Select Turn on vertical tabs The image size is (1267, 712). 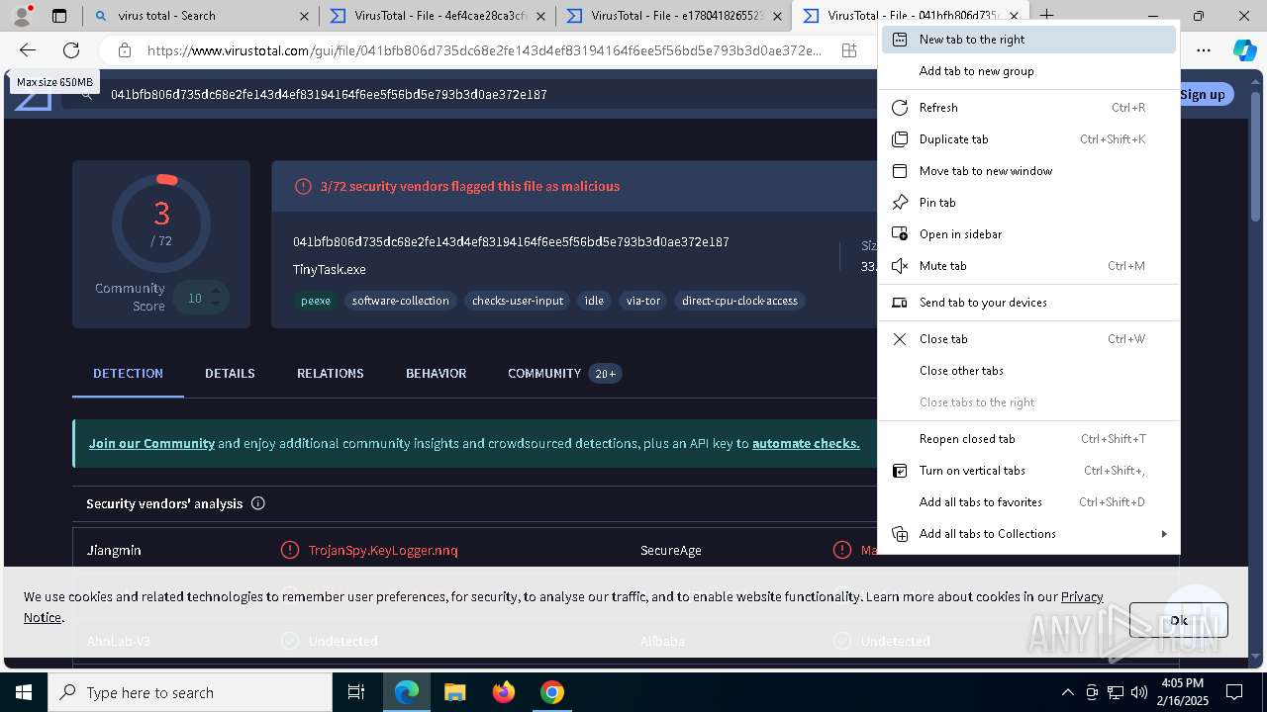coord(1028,471)
